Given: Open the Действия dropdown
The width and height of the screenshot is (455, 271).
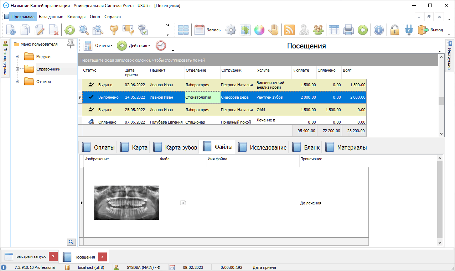Looking at the screenshot, I should [x=134, y=46].
